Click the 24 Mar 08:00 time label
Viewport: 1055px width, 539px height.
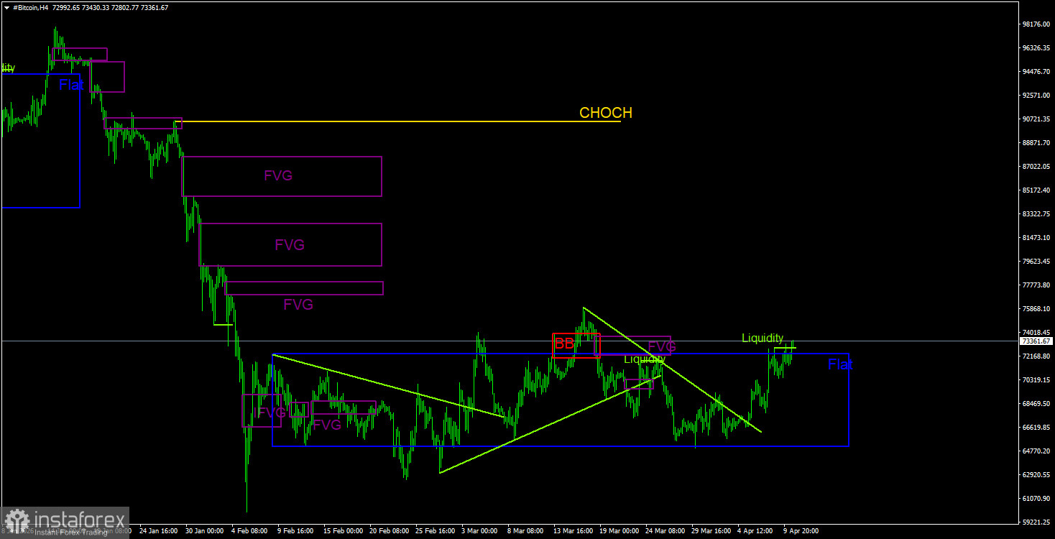[666, 532]
